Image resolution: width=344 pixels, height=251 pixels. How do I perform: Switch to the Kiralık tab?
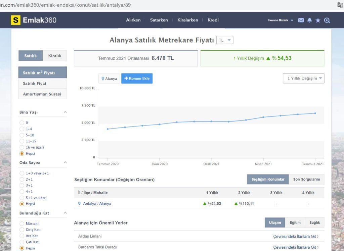[x=55, y=56]
